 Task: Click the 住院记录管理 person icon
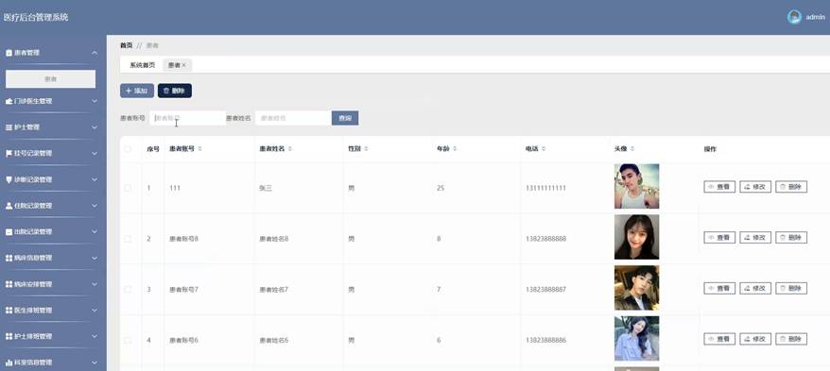9,206
